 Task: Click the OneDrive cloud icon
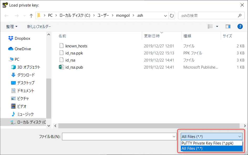coord(11,49)
